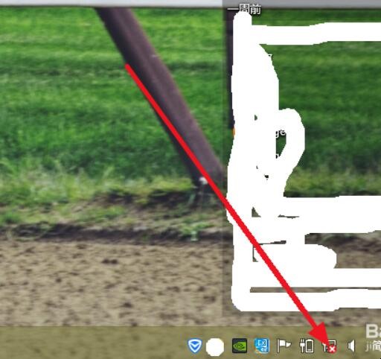
Task: Click the small square box in side panel
Action: pyautogui.click(x=257, y=253)
